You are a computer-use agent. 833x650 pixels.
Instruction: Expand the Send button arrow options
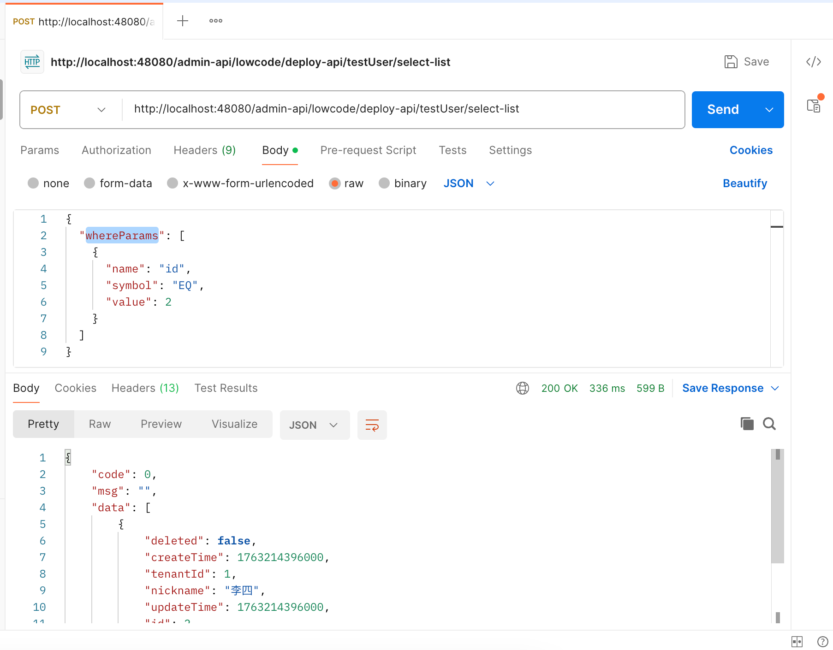click(769, 110)
